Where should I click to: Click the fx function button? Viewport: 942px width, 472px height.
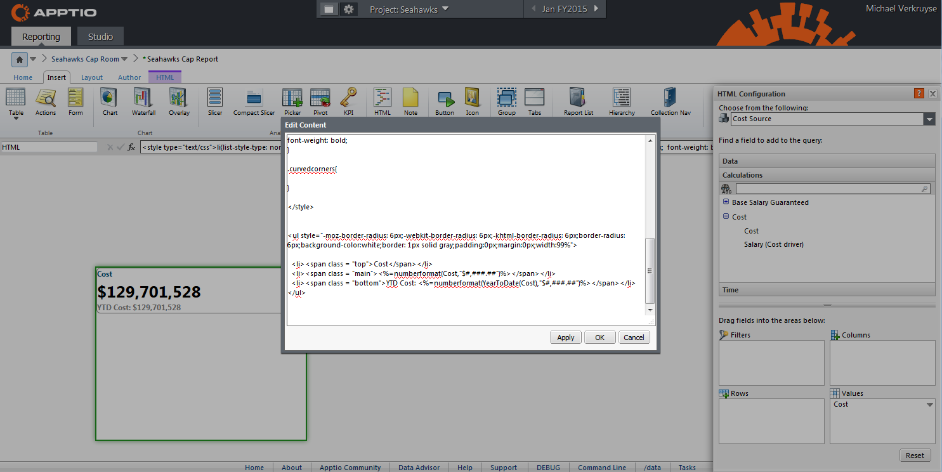pyautogui.click(x=131, y=147)
